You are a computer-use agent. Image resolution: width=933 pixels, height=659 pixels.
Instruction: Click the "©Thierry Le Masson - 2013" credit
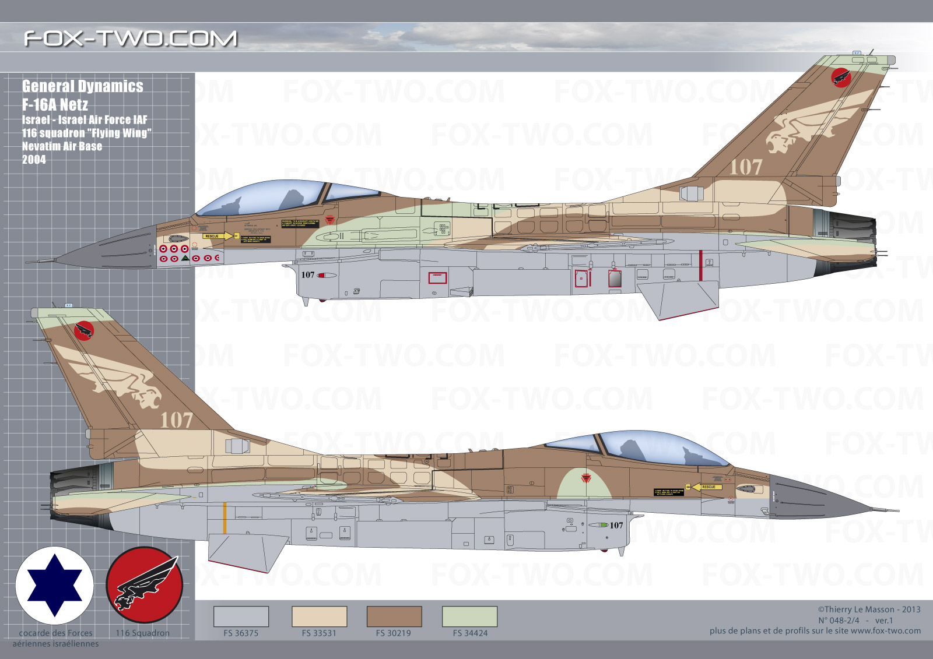869,609
